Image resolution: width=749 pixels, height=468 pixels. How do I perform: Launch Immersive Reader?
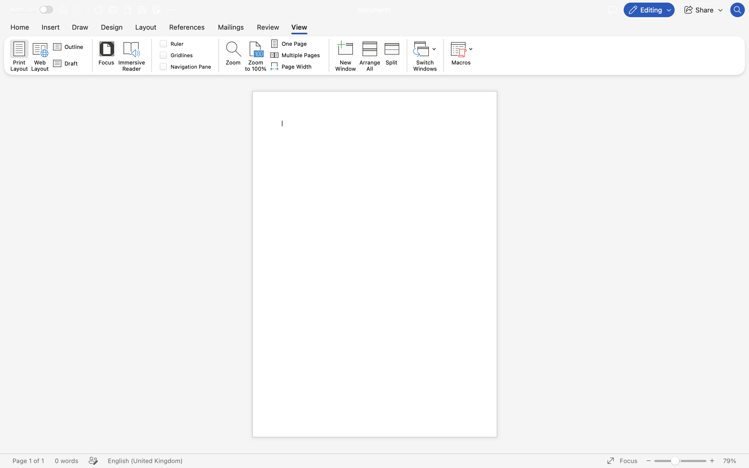coord(132,56)
